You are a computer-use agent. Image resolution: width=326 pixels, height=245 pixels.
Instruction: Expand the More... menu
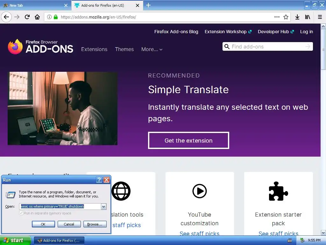click(152, 49)
